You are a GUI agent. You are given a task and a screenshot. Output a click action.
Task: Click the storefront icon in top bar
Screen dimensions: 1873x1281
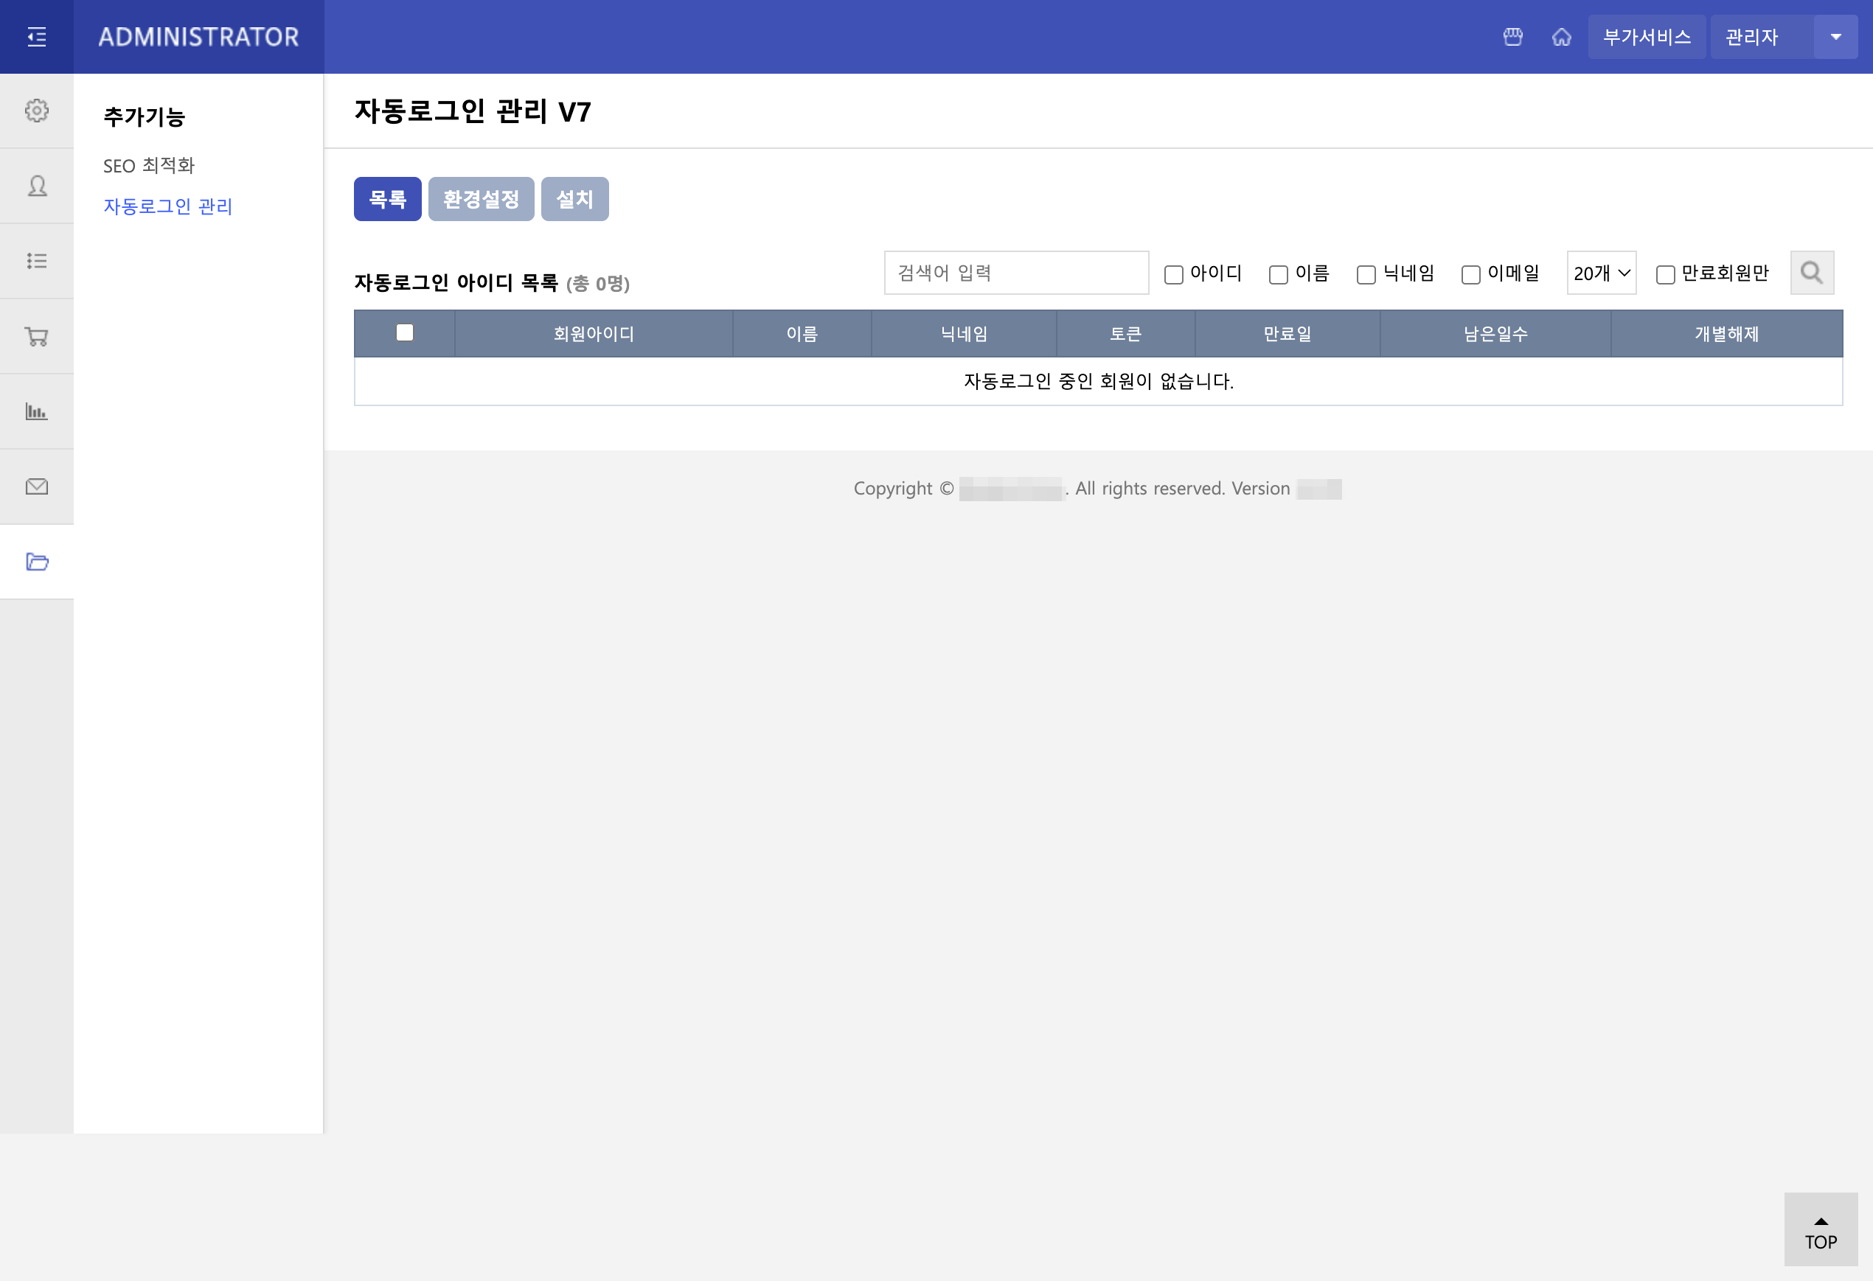(1512, 36)
